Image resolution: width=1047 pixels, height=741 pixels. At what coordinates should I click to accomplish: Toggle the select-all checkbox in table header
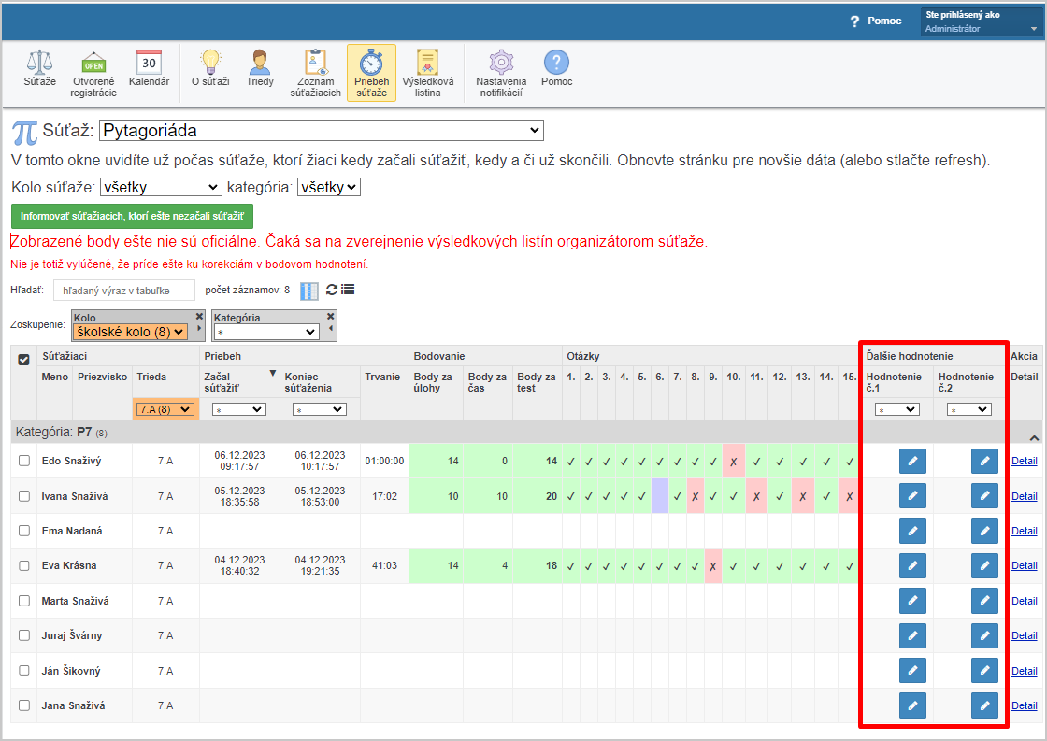pyautogui.click(x=24, y=360)
